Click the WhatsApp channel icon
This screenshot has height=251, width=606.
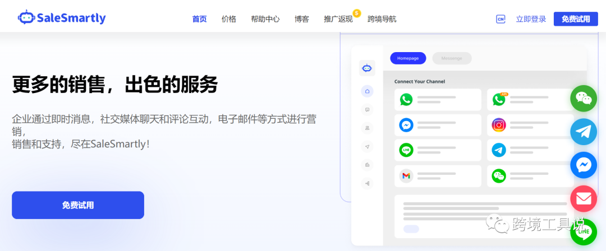point(406,100)
